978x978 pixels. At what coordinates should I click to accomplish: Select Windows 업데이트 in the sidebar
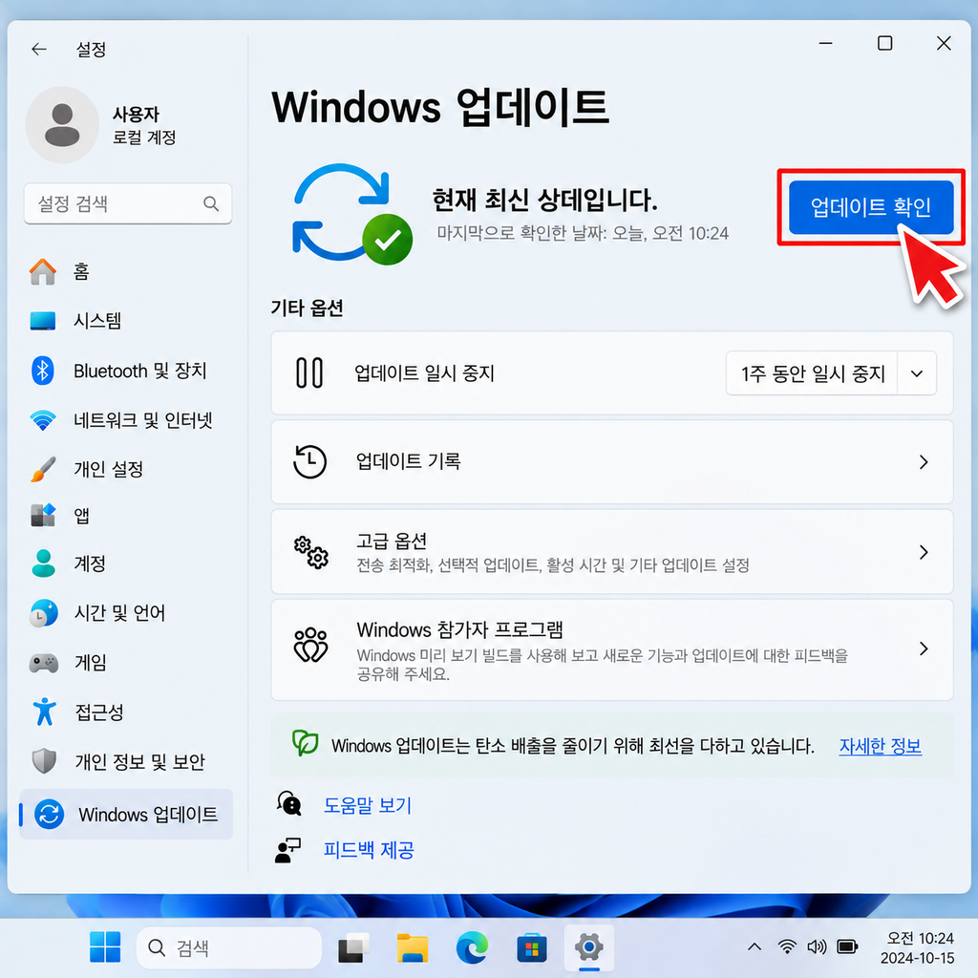click(127, 814)
